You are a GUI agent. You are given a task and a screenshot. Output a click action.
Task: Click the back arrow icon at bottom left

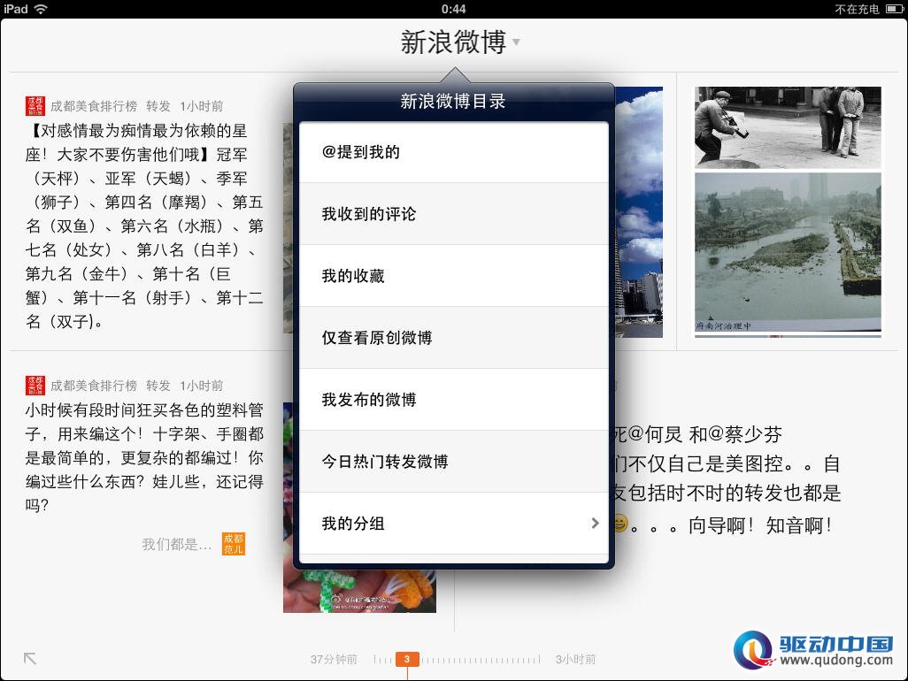[30, 658]
